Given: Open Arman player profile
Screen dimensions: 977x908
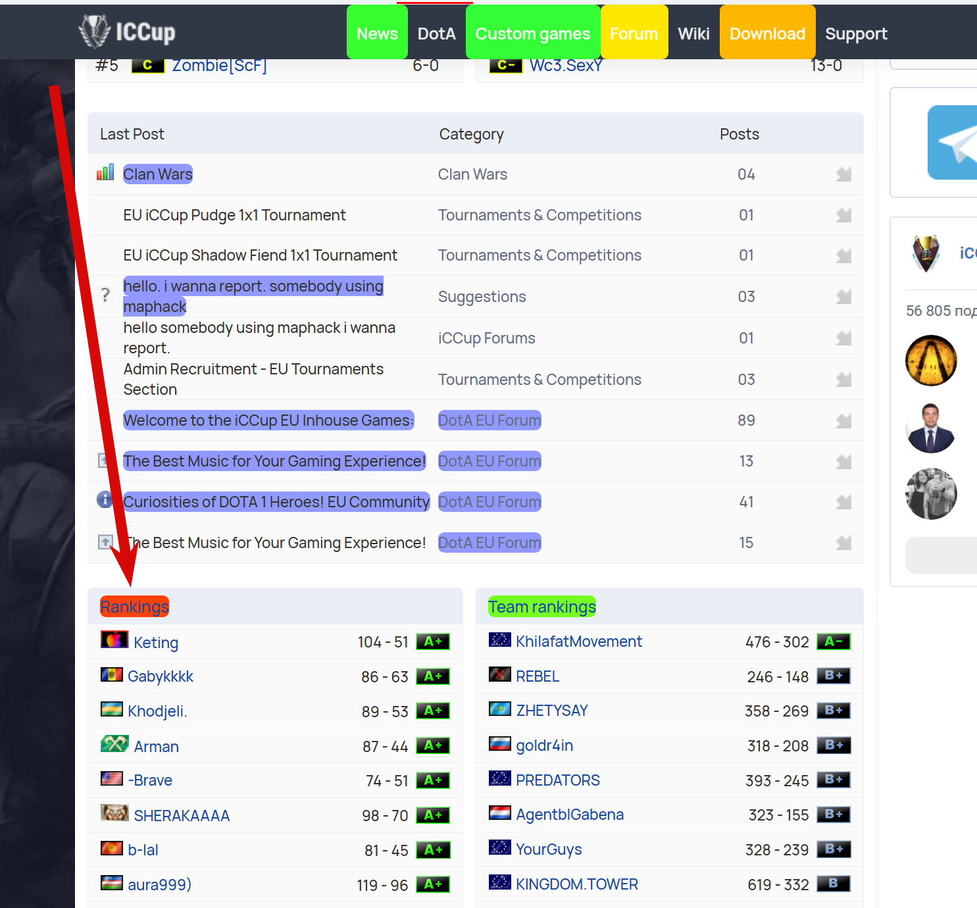Looking at the screenshot, I should [x=157, y=747].
